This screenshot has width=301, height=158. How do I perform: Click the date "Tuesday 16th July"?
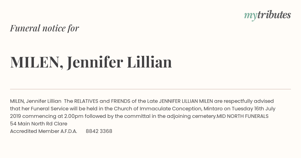click(x=254, y=109)
